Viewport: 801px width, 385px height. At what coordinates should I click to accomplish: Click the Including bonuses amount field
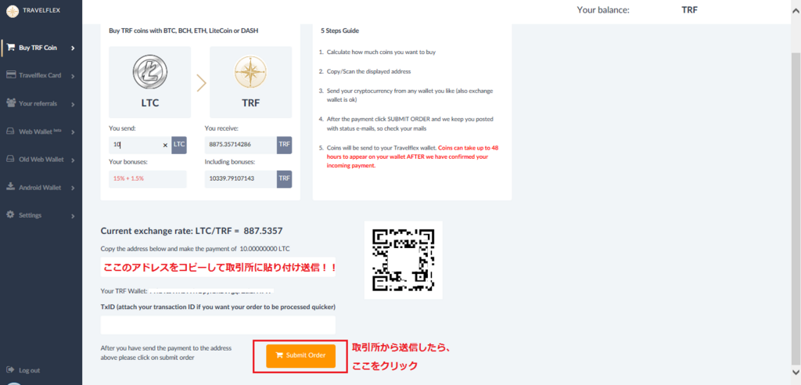[241, 178]
